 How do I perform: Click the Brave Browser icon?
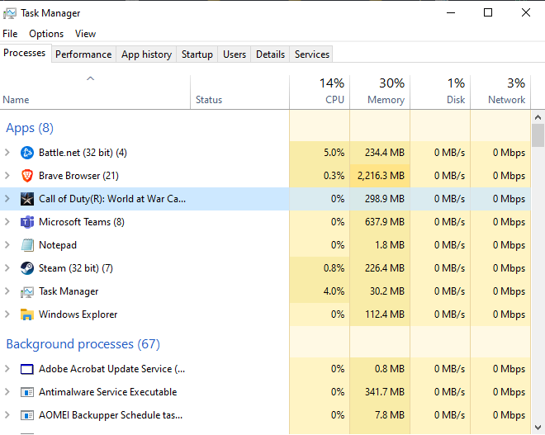coord(26,176)
